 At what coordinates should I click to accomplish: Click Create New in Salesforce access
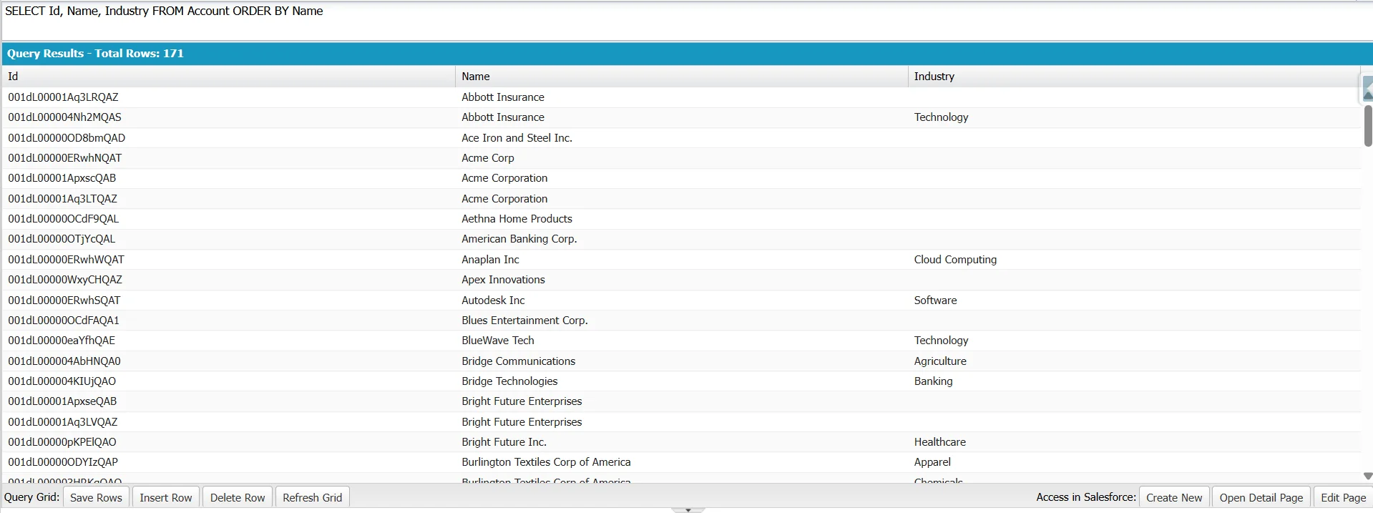pyautogui.click(x=1174, y=497)
